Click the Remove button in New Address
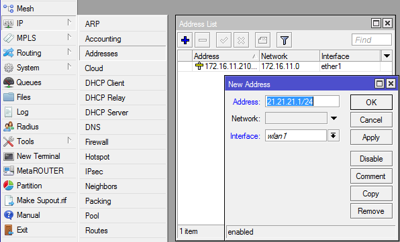400x242 pixels. (371, 211)
